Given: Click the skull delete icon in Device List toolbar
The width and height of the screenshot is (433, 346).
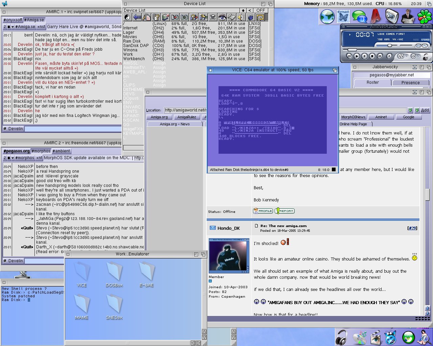Looking at the screenshot, I should pyautogui.click(x=213, y=17).
